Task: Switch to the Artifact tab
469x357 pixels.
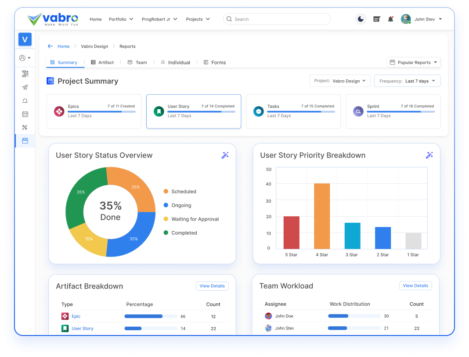Action: 102,63
